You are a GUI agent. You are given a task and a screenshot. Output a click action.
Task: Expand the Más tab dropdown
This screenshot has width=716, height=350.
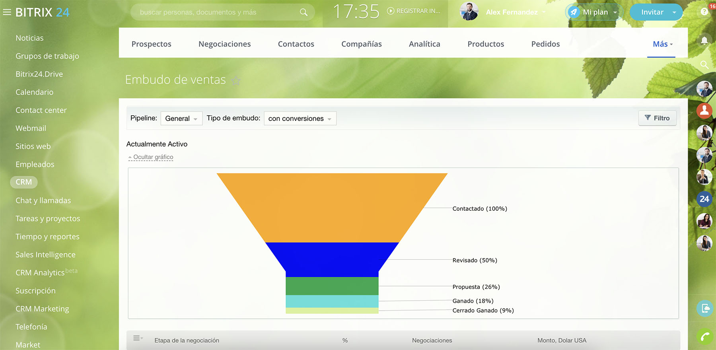[x=662, y=44]
